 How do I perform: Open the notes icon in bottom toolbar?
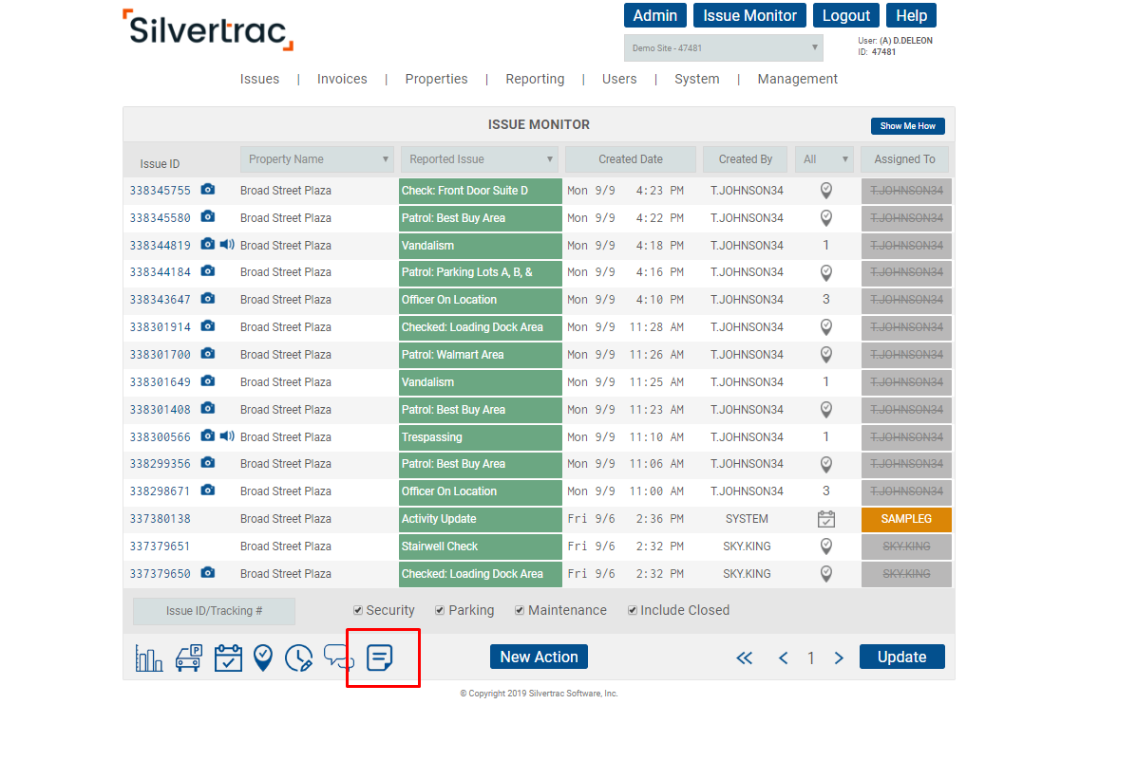[x=380, y=658]
